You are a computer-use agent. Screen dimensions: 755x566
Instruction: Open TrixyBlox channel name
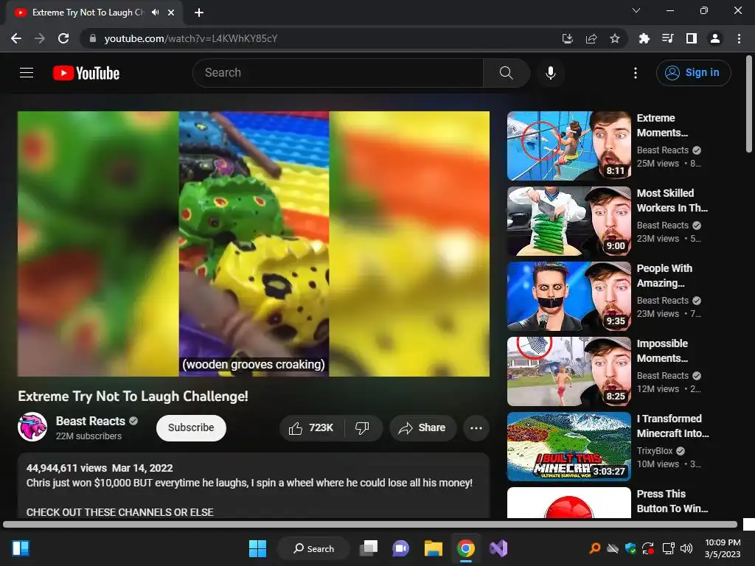click(655, 451)
